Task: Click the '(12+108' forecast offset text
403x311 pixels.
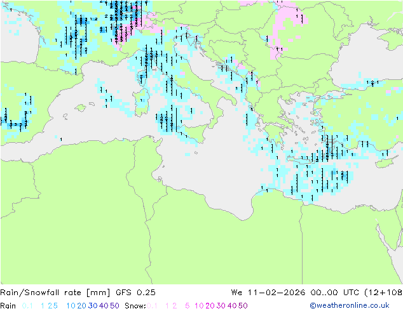Action: pos(383,293)
